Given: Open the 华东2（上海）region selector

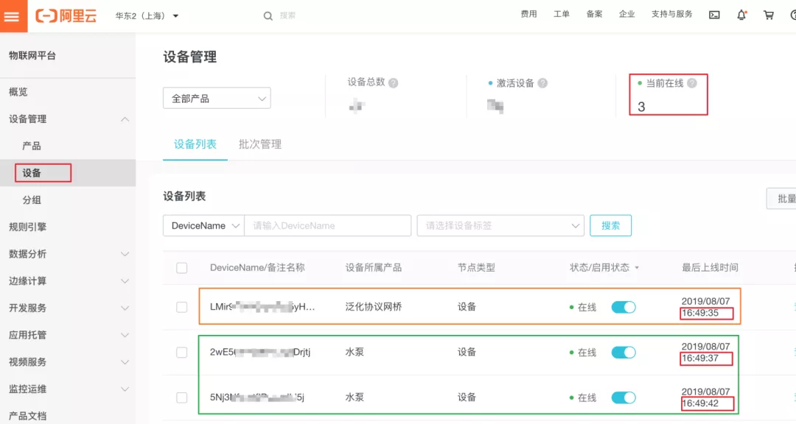Looking at the screenshot, I should pos(147,15).
